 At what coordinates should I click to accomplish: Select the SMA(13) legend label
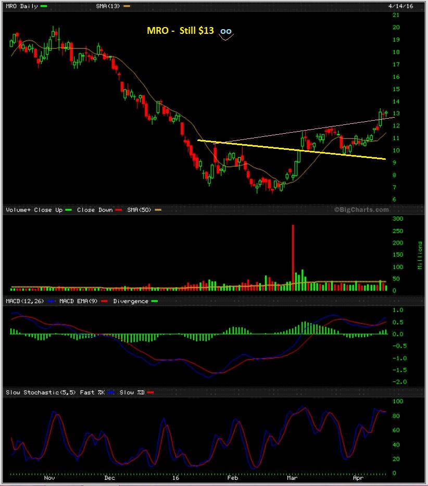point(108,6)
